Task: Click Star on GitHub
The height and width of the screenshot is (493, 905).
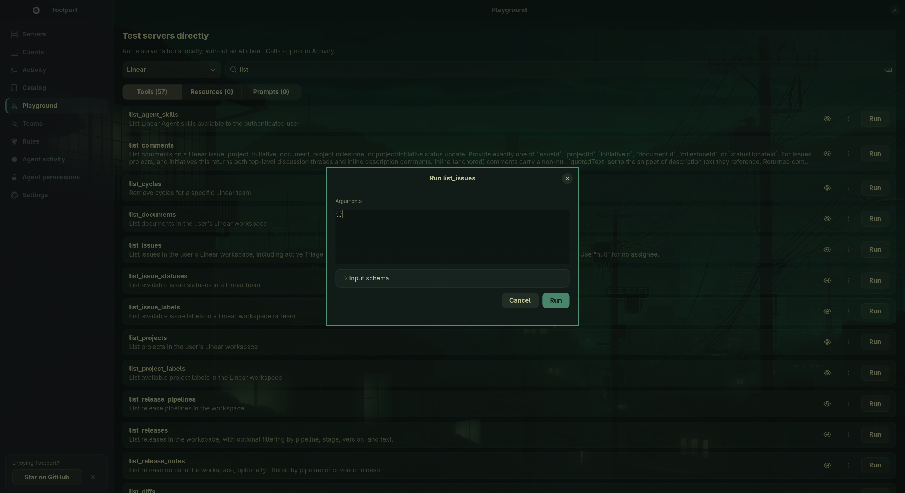Action: 47,477
